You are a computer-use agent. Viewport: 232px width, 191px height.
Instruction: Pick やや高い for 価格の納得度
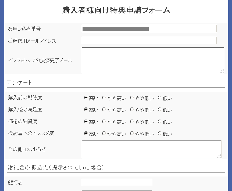(104, 121)
